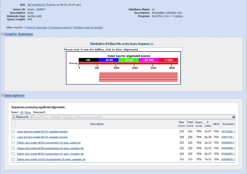Select All sequences link
Image resolution: width=247 pixels, height=174 pixels.
22,112
